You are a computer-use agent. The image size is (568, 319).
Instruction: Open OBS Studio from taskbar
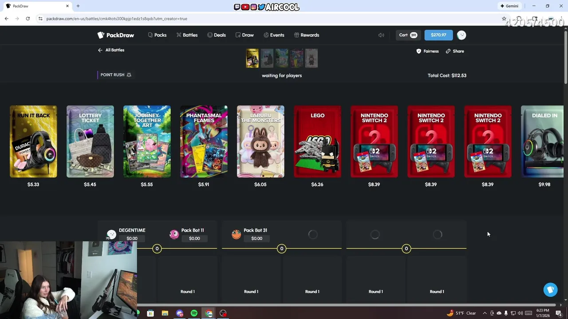223,313
